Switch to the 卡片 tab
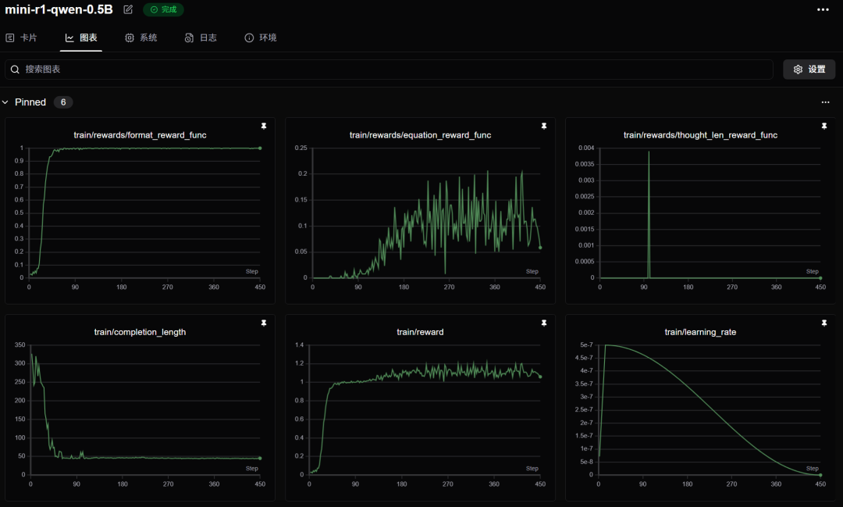Screen dimensions: 843x507 coord(21,37)
